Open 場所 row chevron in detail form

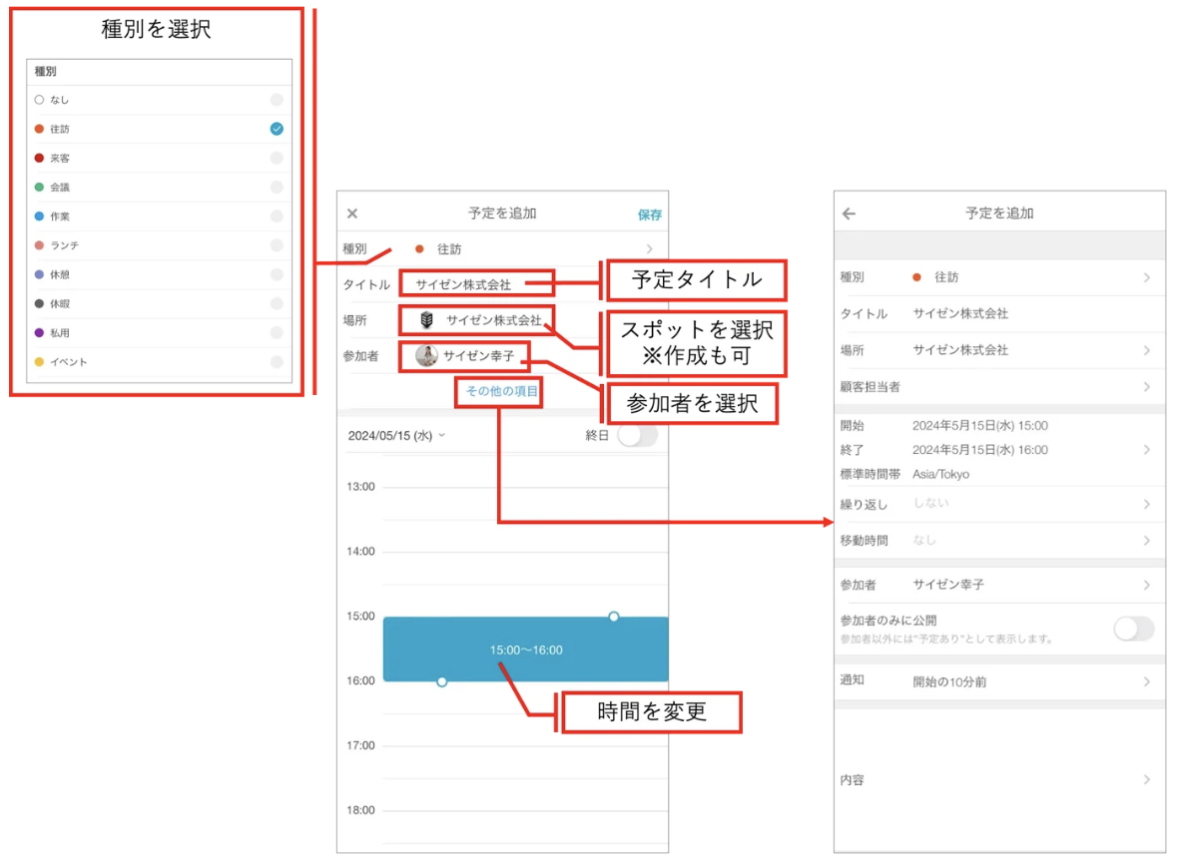point(1147,350)
